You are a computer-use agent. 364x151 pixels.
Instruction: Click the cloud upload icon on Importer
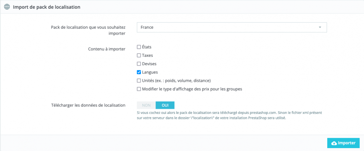coord(334,143)
